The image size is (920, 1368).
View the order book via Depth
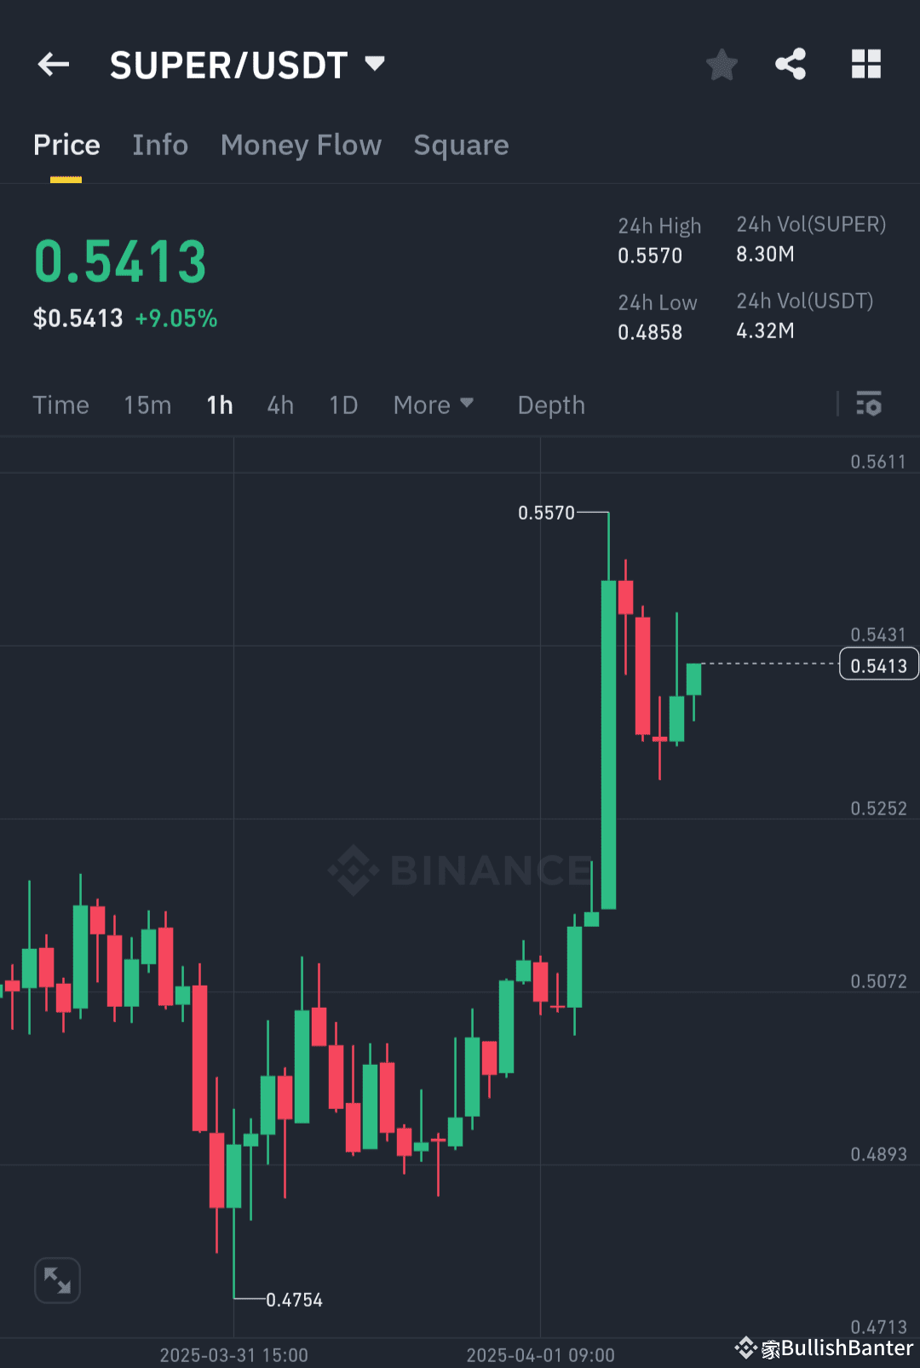pyautogui.click(x=550, y=405)
